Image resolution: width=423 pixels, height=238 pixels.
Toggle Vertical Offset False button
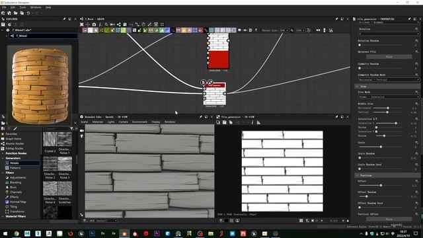[x=389, y=219]
